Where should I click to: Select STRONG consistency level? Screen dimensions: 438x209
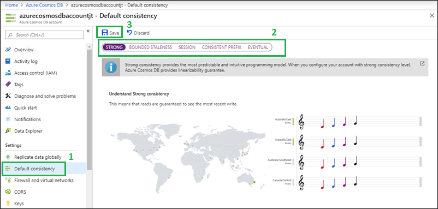[x=114, y=47]
